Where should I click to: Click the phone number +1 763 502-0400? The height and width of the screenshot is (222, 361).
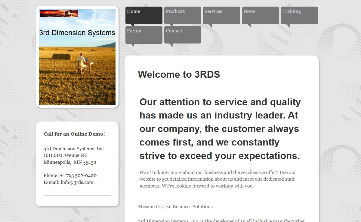click(x=78, y=175)
